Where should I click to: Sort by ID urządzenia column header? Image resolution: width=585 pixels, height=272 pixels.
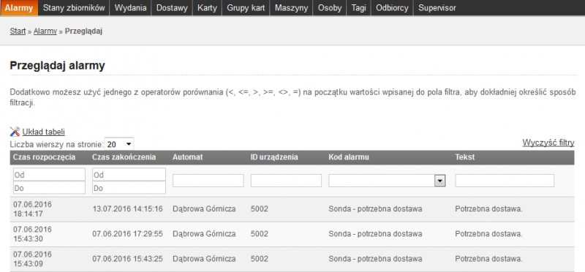pyautogui.click(x=274, y=157)
